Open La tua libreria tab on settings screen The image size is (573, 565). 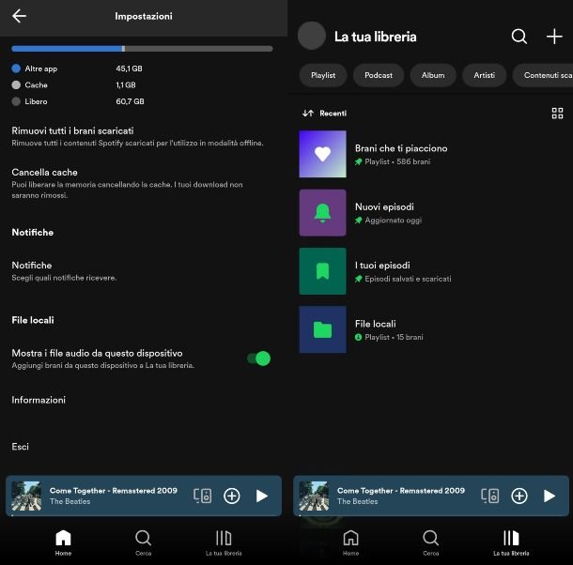click(224, 542)
